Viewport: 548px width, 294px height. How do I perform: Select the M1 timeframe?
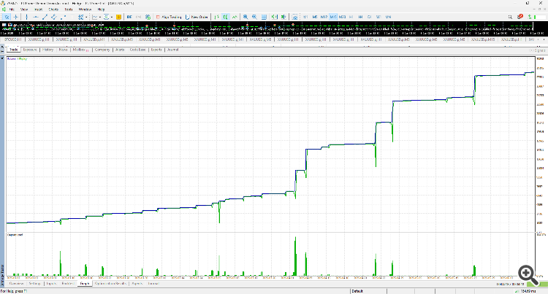click(x=305, y=17)
